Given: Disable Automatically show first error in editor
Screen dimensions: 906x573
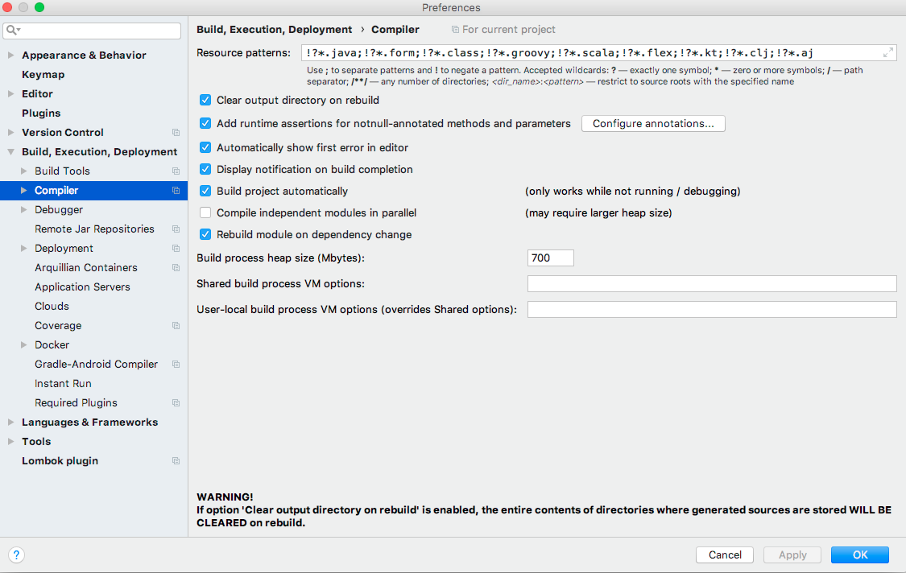Looking at the screenshot, I should click(x=205, y=147).
